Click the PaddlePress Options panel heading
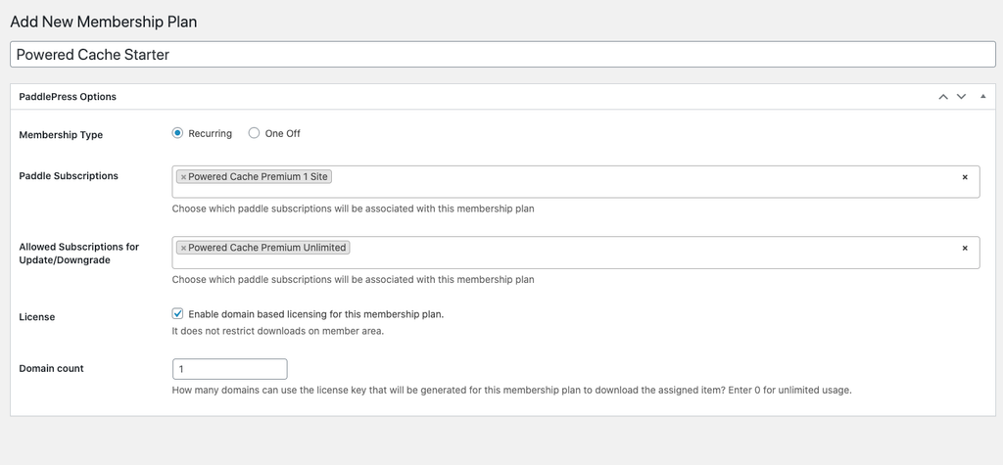 [x=68, y=97]
